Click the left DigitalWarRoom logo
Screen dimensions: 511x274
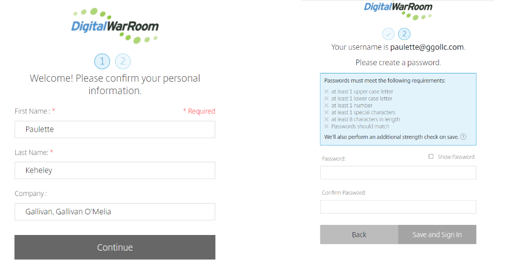click(115, 26)
